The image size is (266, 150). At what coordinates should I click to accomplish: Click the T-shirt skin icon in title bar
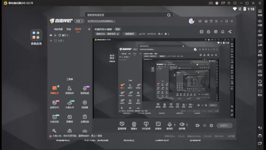211,21
